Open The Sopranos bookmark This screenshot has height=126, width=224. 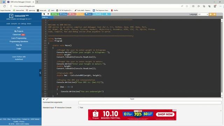101,10
